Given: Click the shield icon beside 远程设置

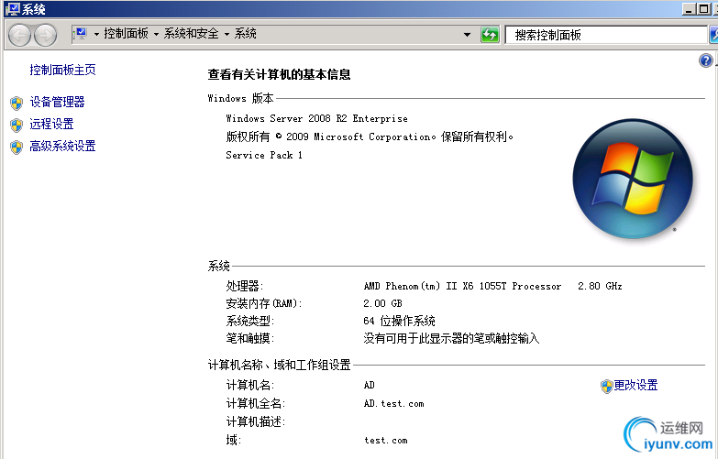Looking at the screenshot, I should click(x=17, y=125).
